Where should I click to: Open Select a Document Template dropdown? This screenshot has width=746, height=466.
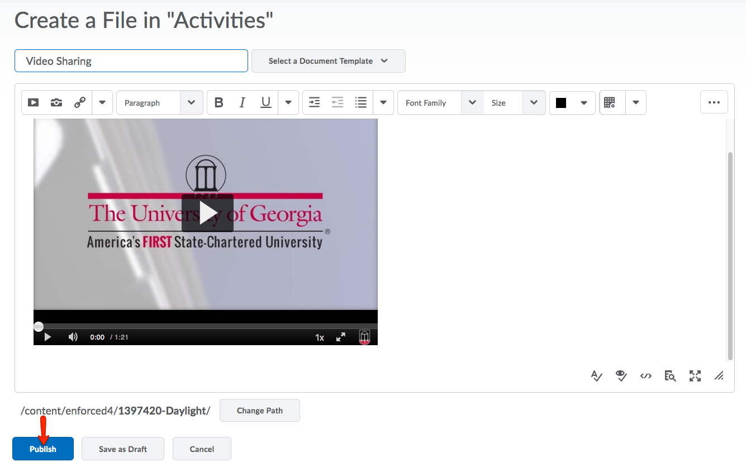tap(329, 61)
